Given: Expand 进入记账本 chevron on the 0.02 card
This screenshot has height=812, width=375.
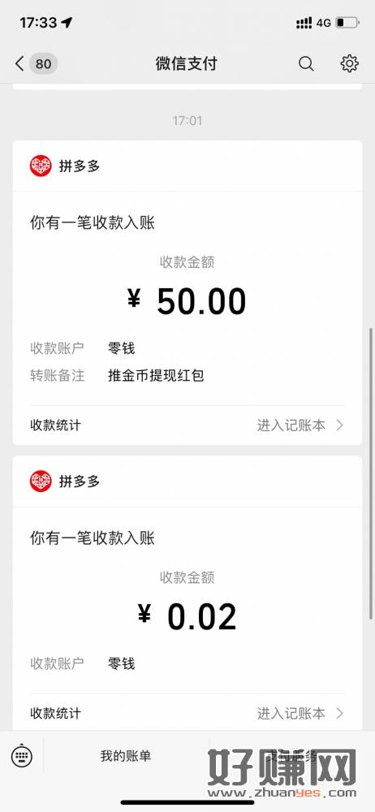Looking at the screenshot, I should [x=340, y=713].
